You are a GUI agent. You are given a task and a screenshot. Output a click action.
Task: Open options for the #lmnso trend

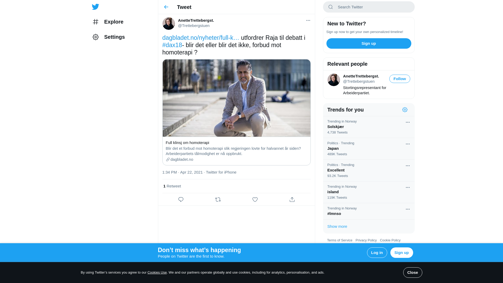click(x=408, y=209)
